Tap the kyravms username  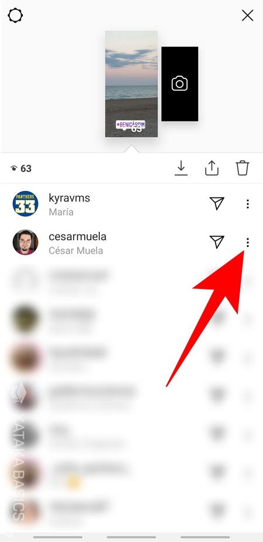[x=70, y=198]
